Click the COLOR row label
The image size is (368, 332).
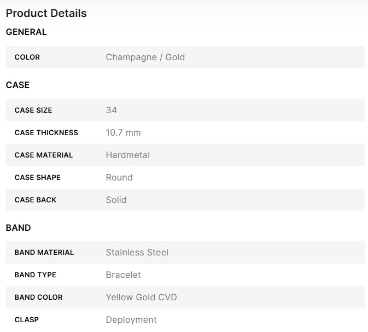[x=27, y=57]
